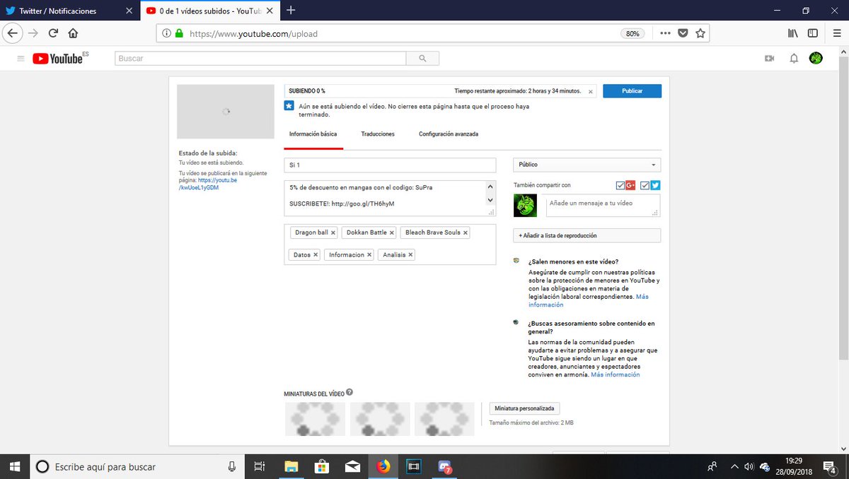Open the Firefox application menu
Screen dimensions: 849x479
(x=836, y=33)
